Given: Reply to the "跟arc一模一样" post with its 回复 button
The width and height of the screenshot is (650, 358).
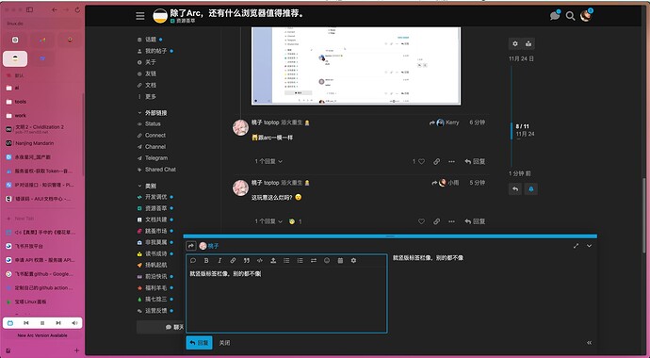Looking at the screenshot, I should coord(475,162).
